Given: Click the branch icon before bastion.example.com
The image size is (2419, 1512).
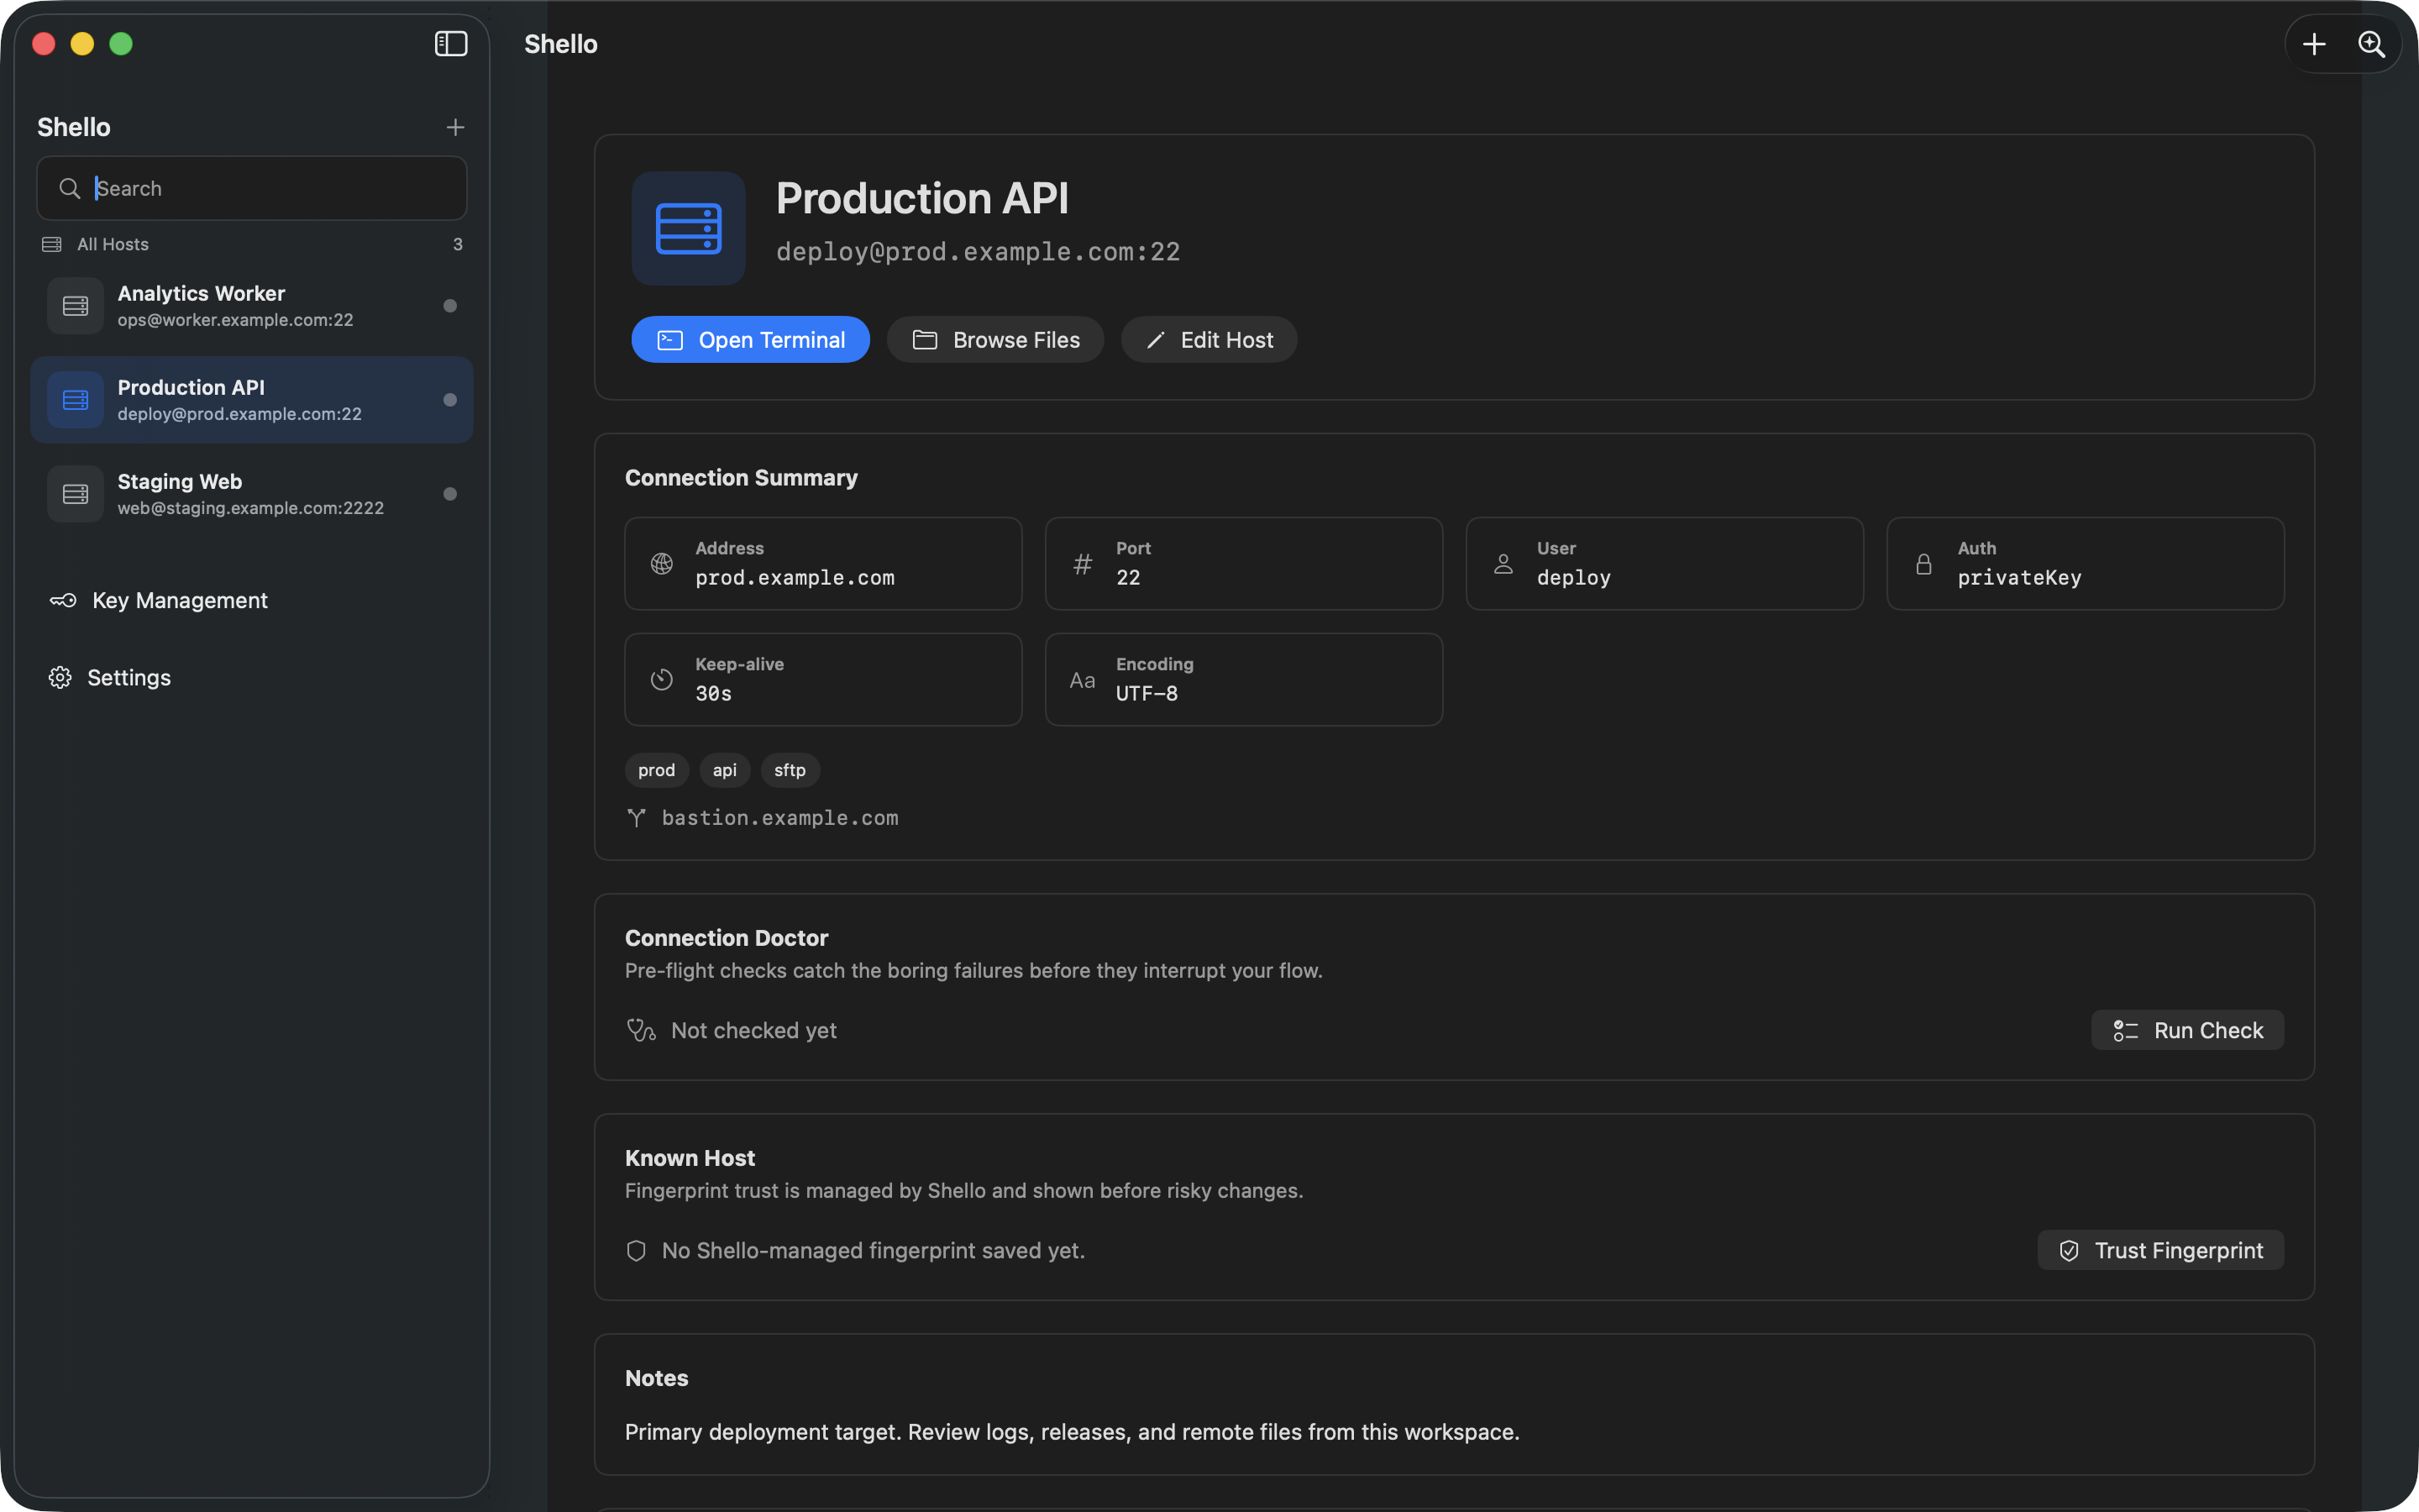Looking at the screenshot, I should (637, 818).
